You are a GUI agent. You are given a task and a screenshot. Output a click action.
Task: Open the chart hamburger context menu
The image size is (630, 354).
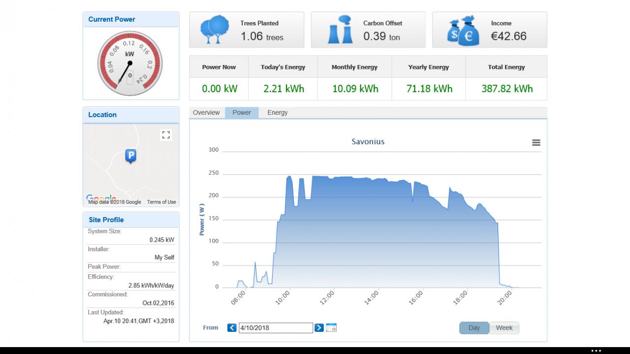pos(536,143)
